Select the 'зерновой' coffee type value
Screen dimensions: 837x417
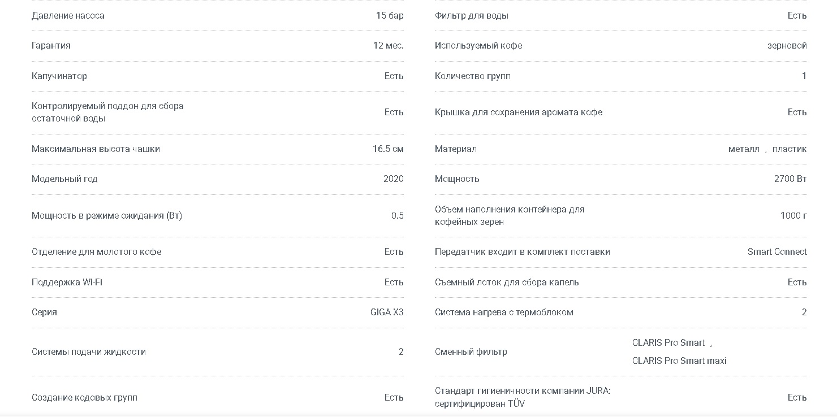coord(787,46)
